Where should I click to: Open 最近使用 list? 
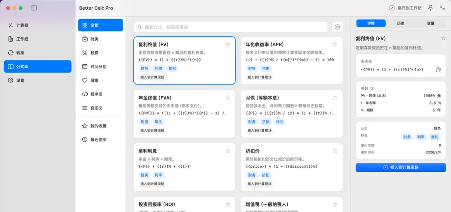[100, 140]
